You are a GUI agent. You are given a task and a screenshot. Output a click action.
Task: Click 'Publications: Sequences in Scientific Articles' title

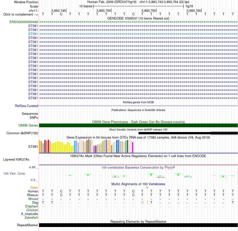coord(138,110)
